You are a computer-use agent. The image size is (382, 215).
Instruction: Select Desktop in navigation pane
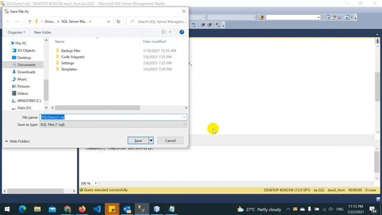pyautogui.click(x=24, y=57)
